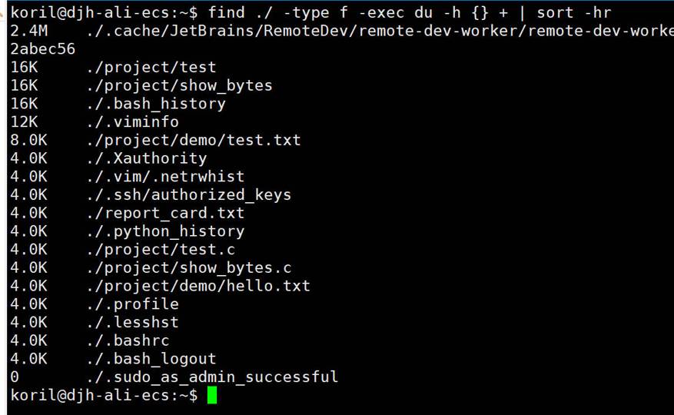Image resolution: width=674 pixels, height=415 pixels.
Task: Click the ./report_card.txt file name
Action: 165,213
